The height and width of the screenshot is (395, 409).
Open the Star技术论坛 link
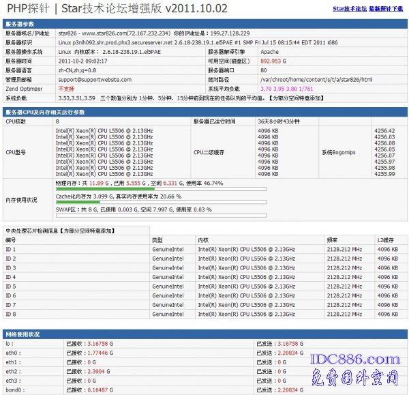[349, 9]
